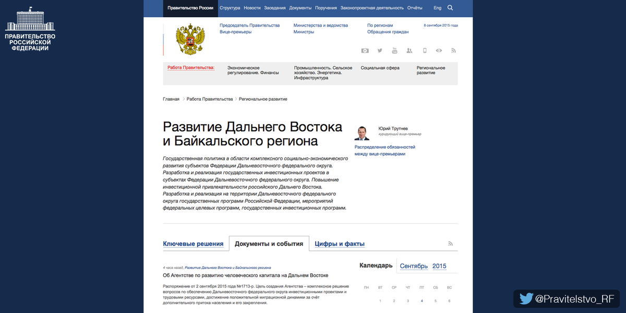The image size is (626, 313).
Task: Open the 'Заседания' menu item
Action: tap(275, 8)
